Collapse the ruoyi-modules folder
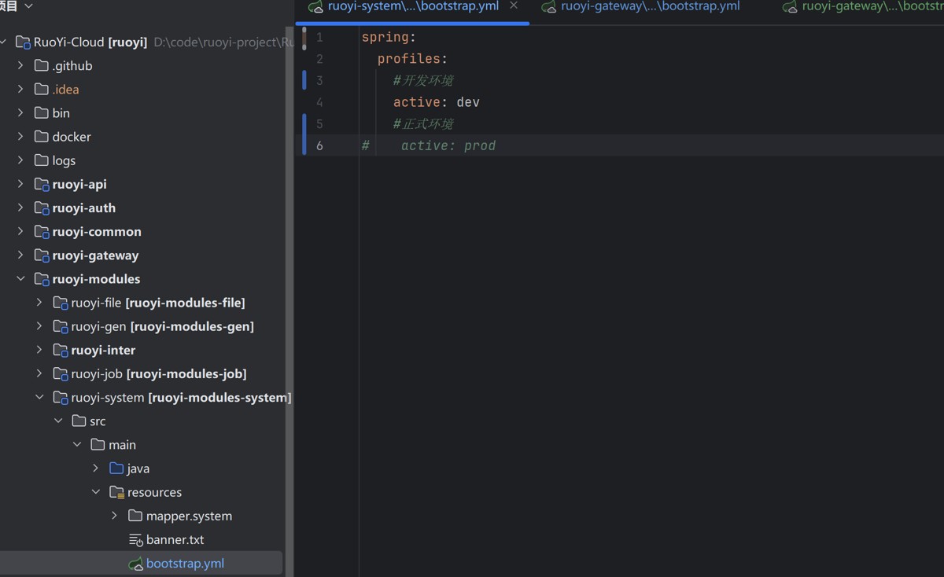This screenshot has width=944, height=577. (x=20, y=279)
